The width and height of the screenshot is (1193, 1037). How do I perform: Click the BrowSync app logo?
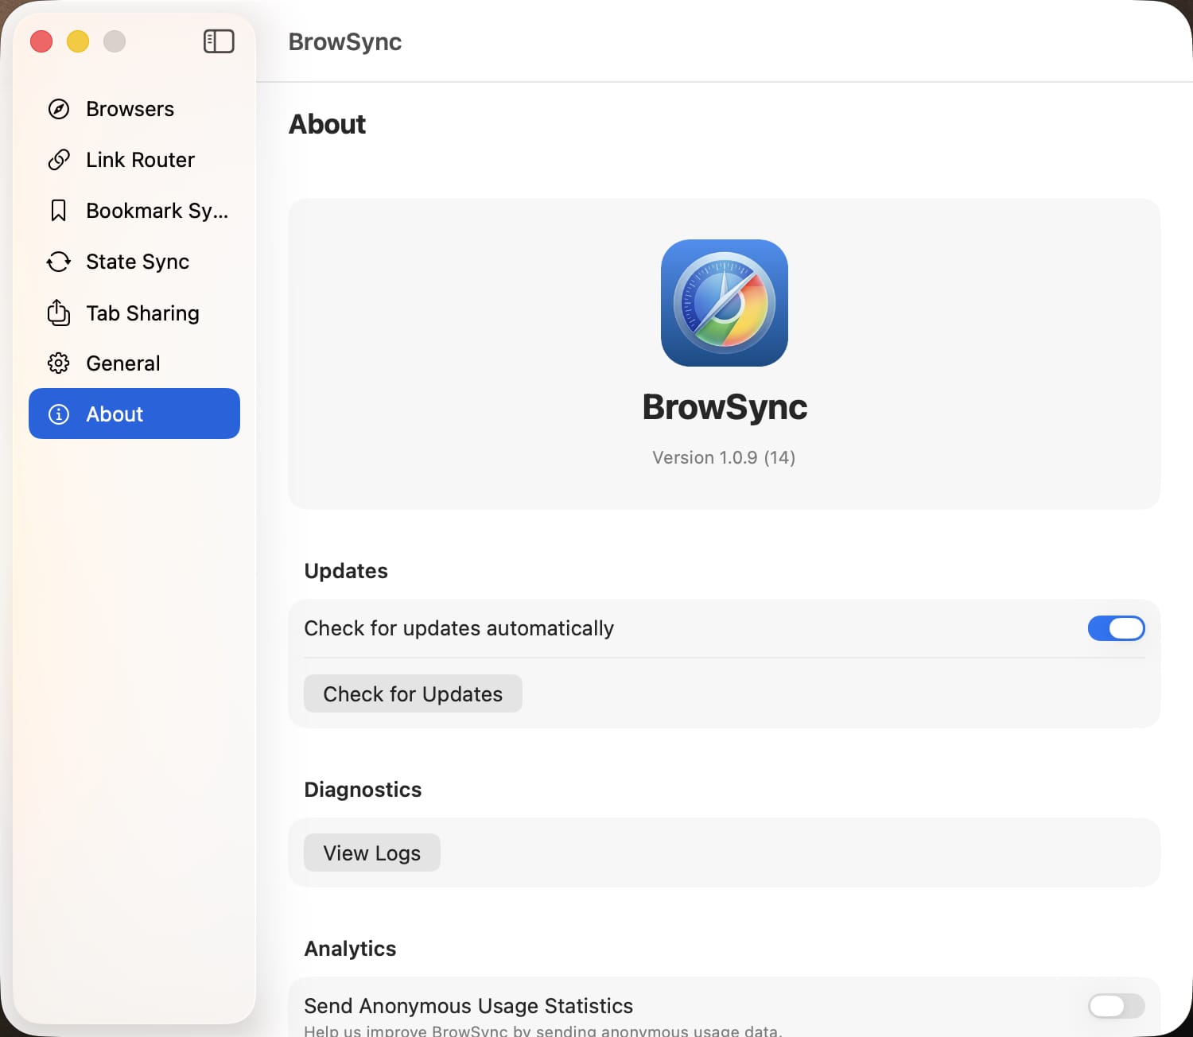coord(725,303)
